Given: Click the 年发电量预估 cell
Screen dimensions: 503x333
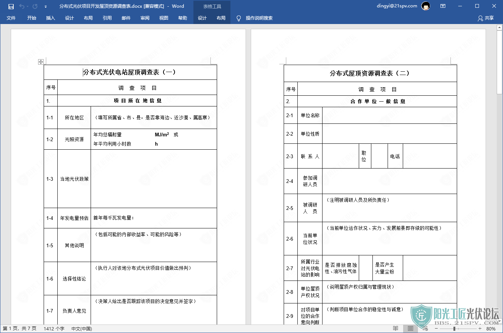Looking at the screenshot, I should 74,218.
